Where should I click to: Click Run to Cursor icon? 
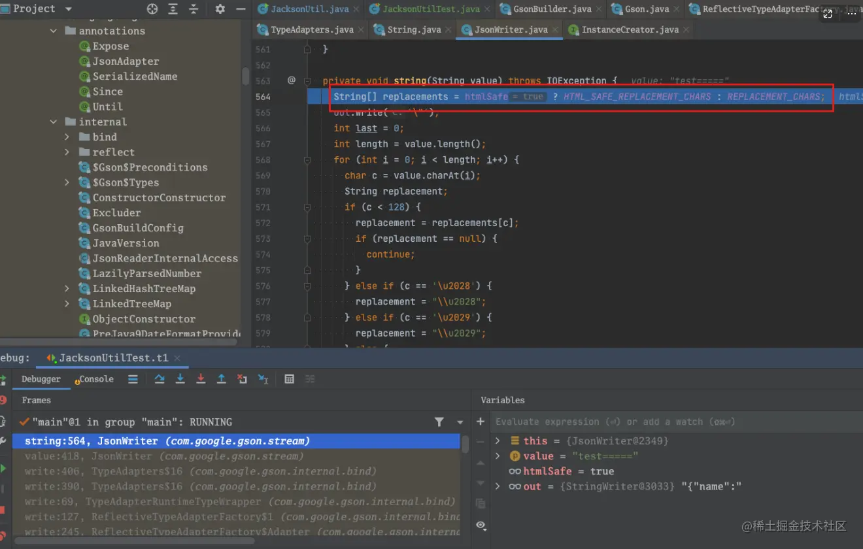[x=263, y=379]
